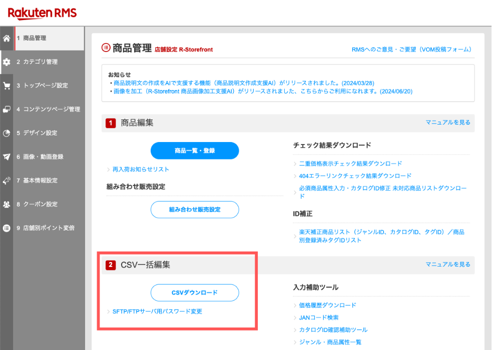Screen dimensions: 492x350
Task: Click the 組み合わせ販売設定 heading text
Action: (x=136, y=187)
